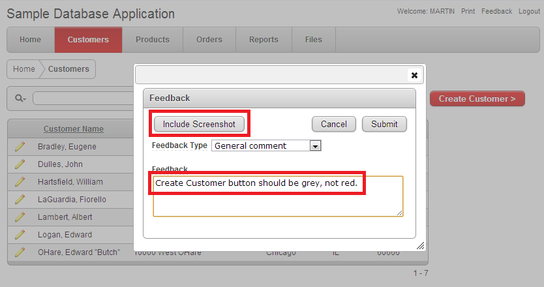Close the Feedback dialog with X
Viewport: 544px width, 287px height.
(x=414, y=75)
